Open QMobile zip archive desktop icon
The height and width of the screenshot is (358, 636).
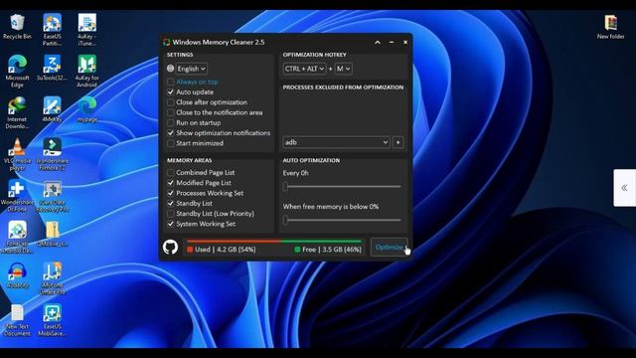point(53,235)
